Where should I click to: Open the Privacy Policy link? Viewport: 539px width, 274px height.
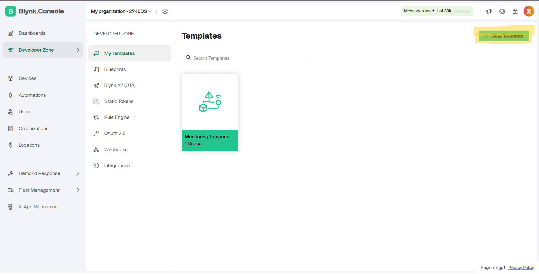pos(521,268)
